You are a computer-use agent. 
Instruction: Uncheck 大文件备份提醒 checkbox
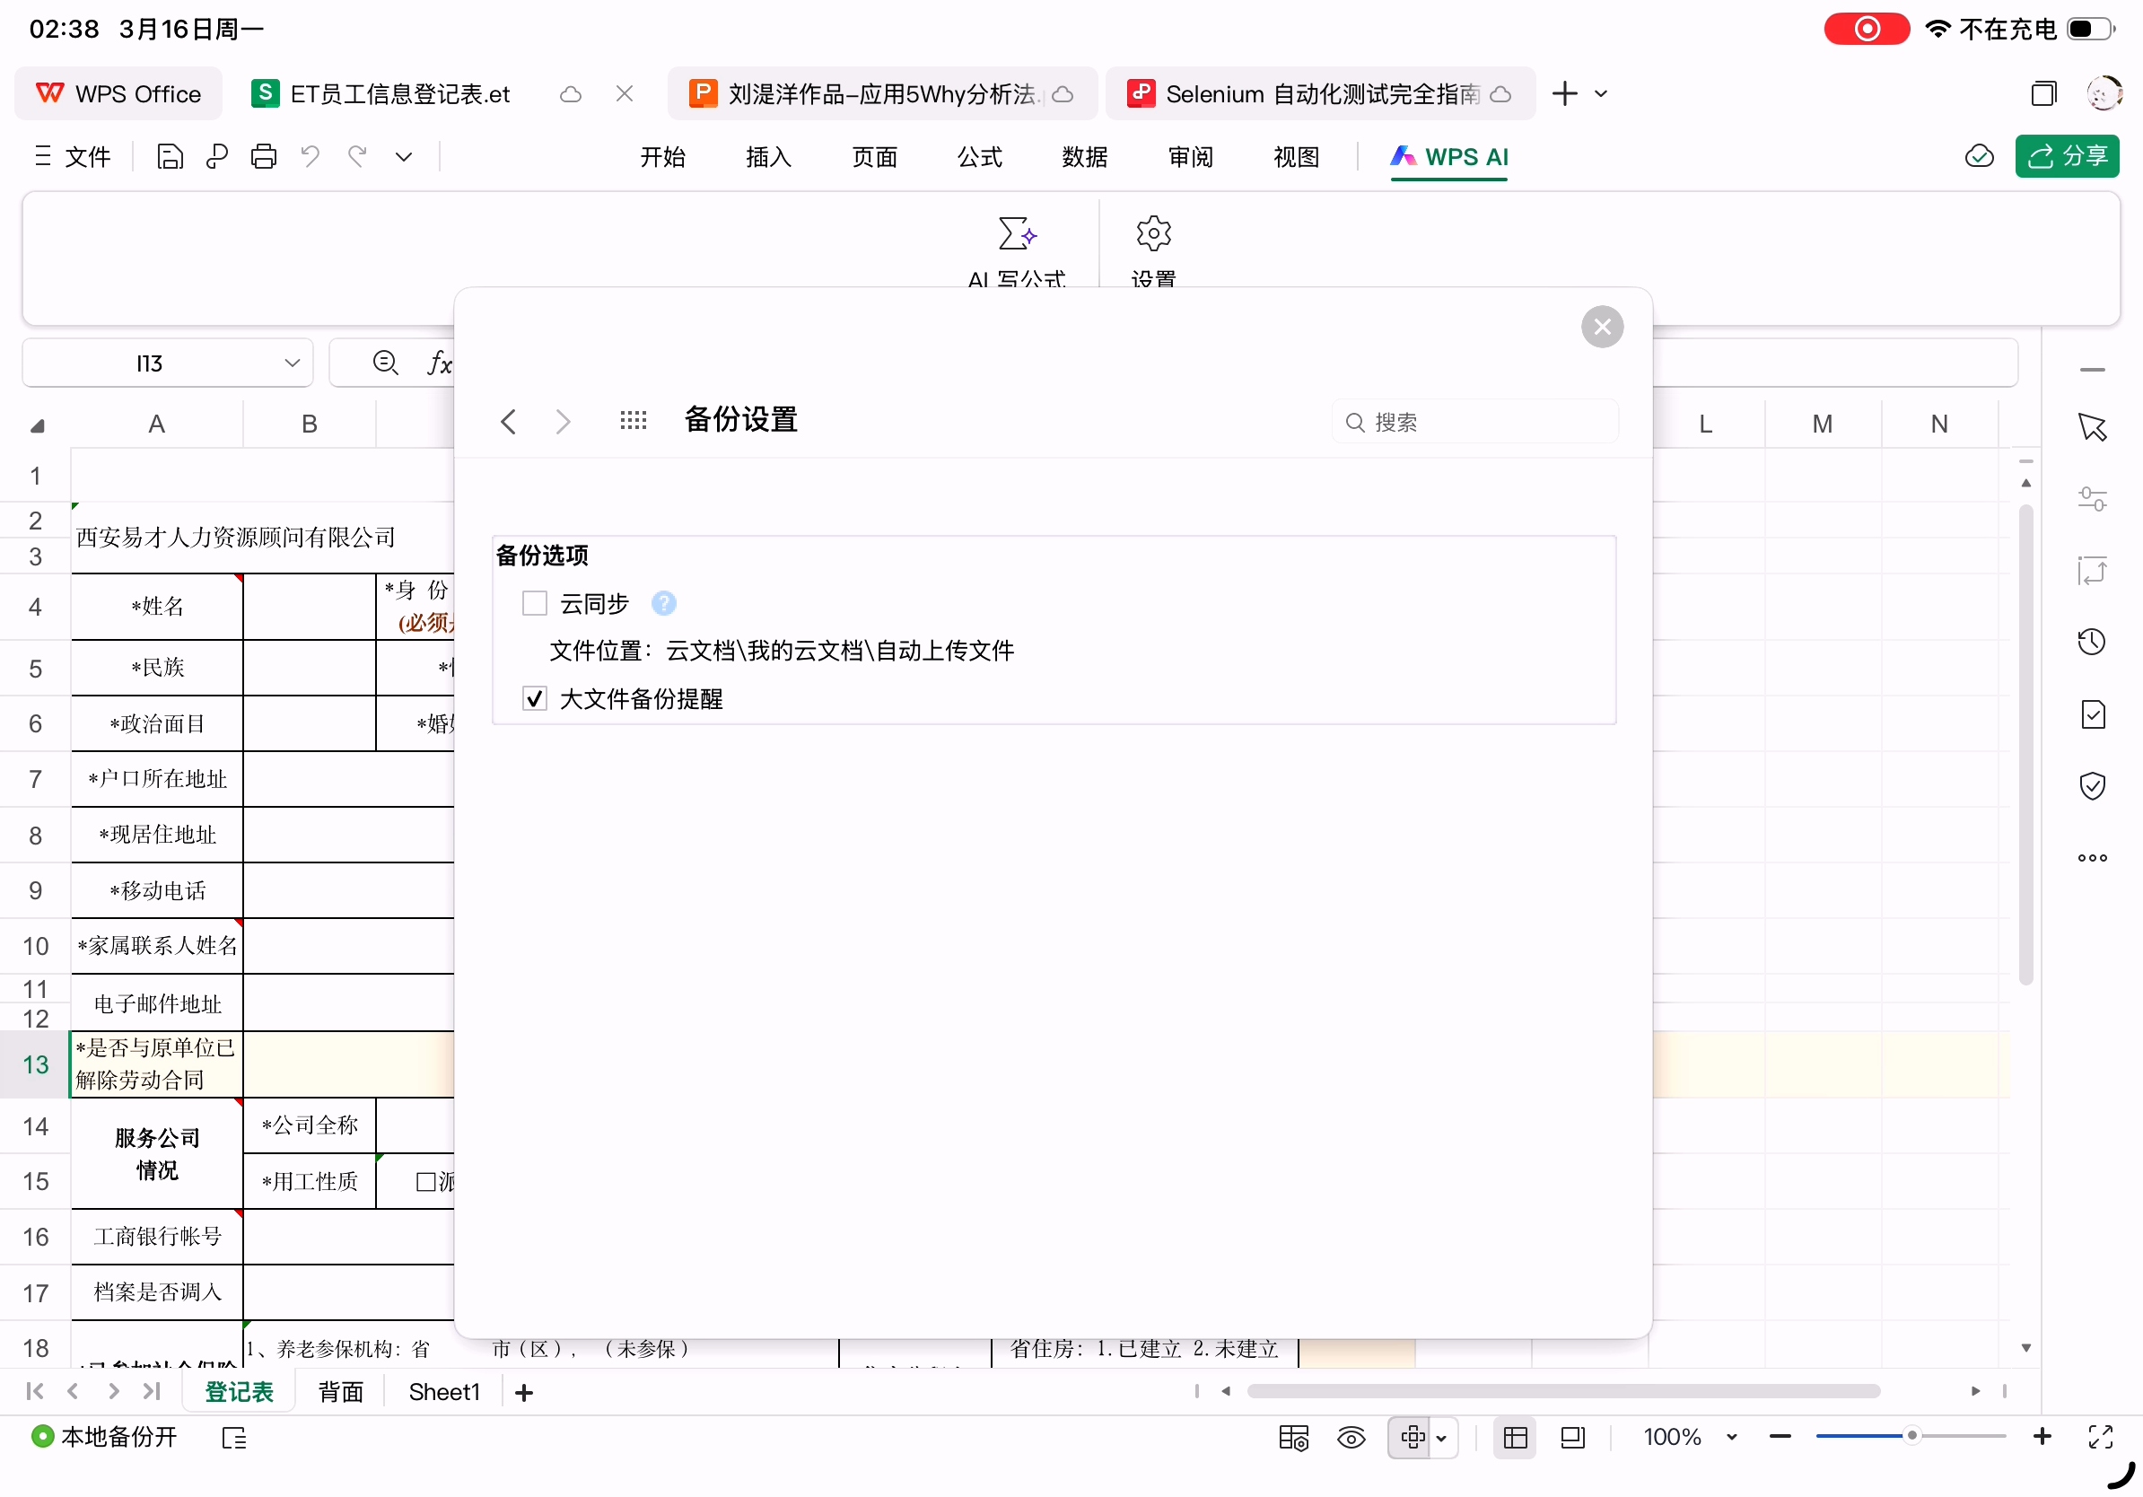tap(534, 699)
